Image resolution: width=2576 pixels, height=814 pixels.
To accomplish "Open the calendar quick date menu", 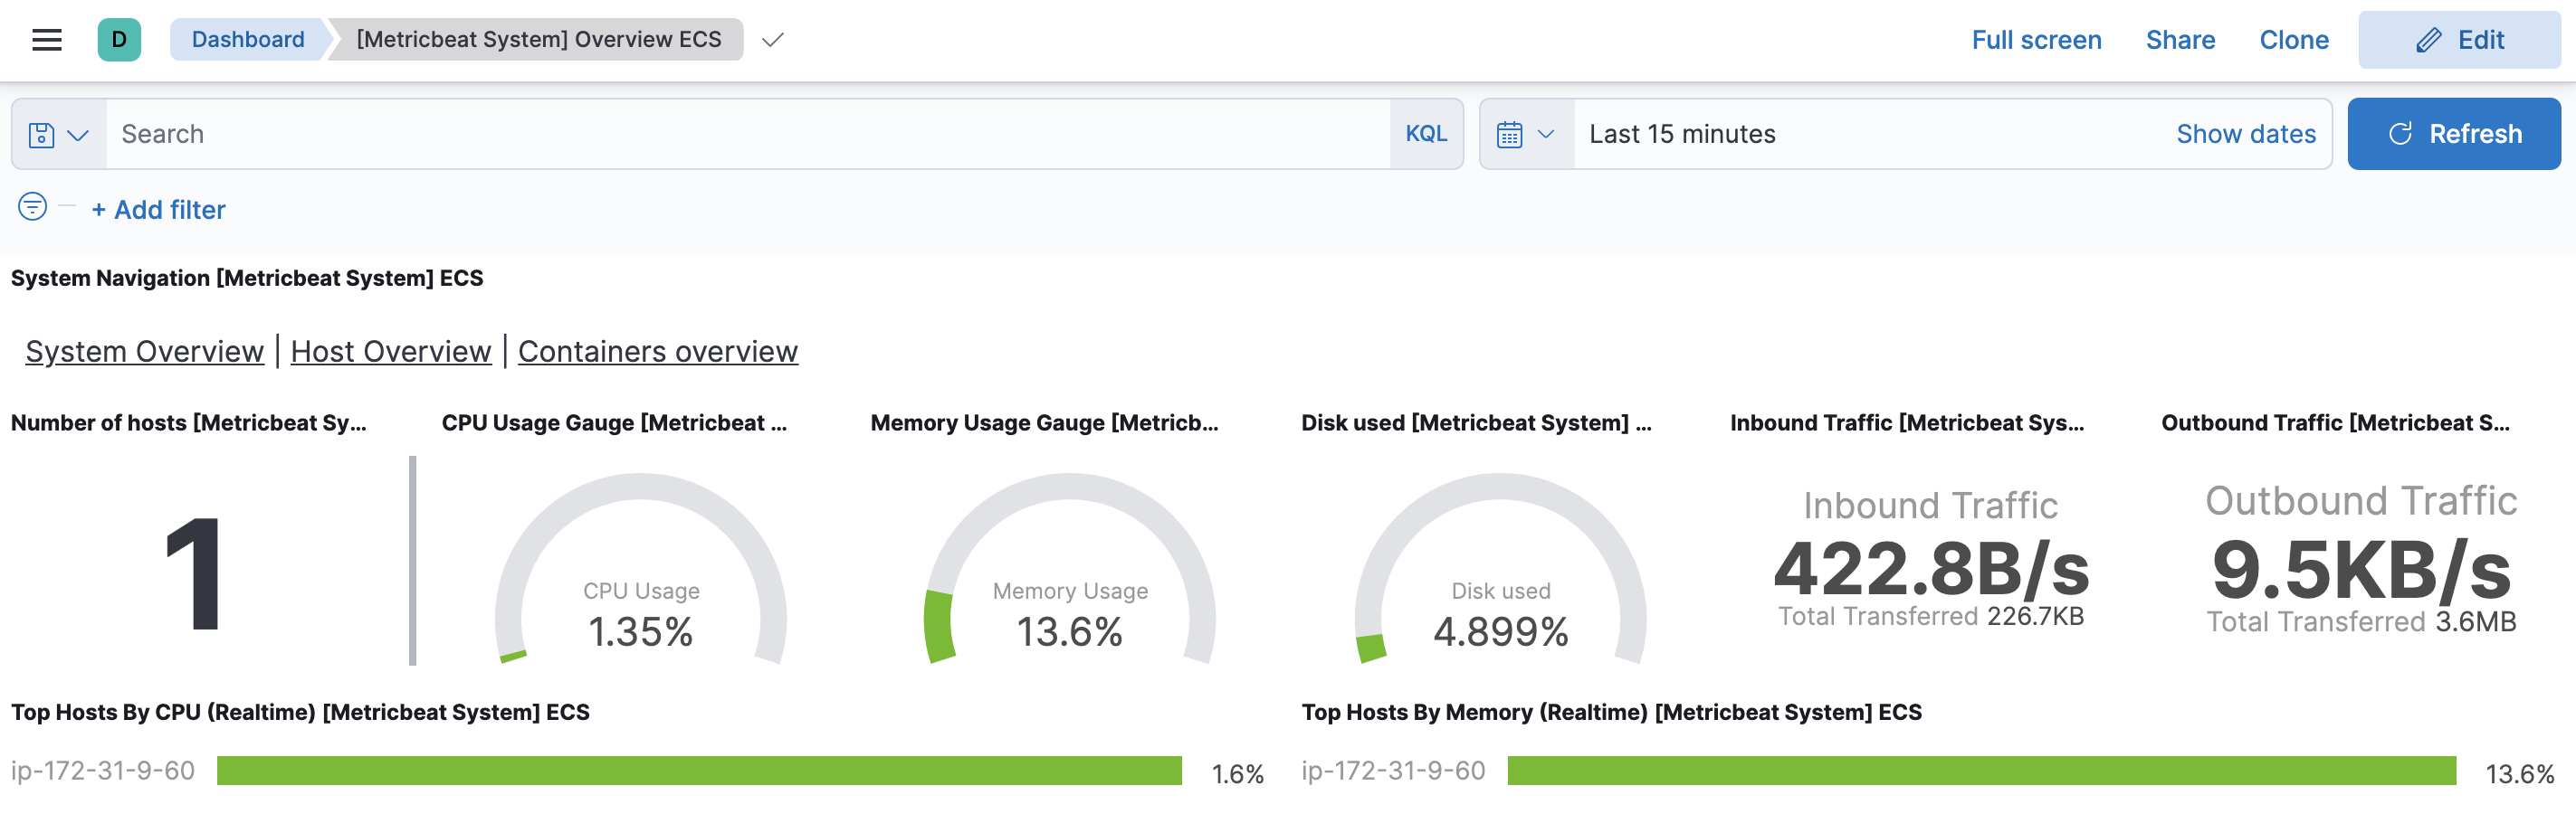I will click(x=1509, y=135).
